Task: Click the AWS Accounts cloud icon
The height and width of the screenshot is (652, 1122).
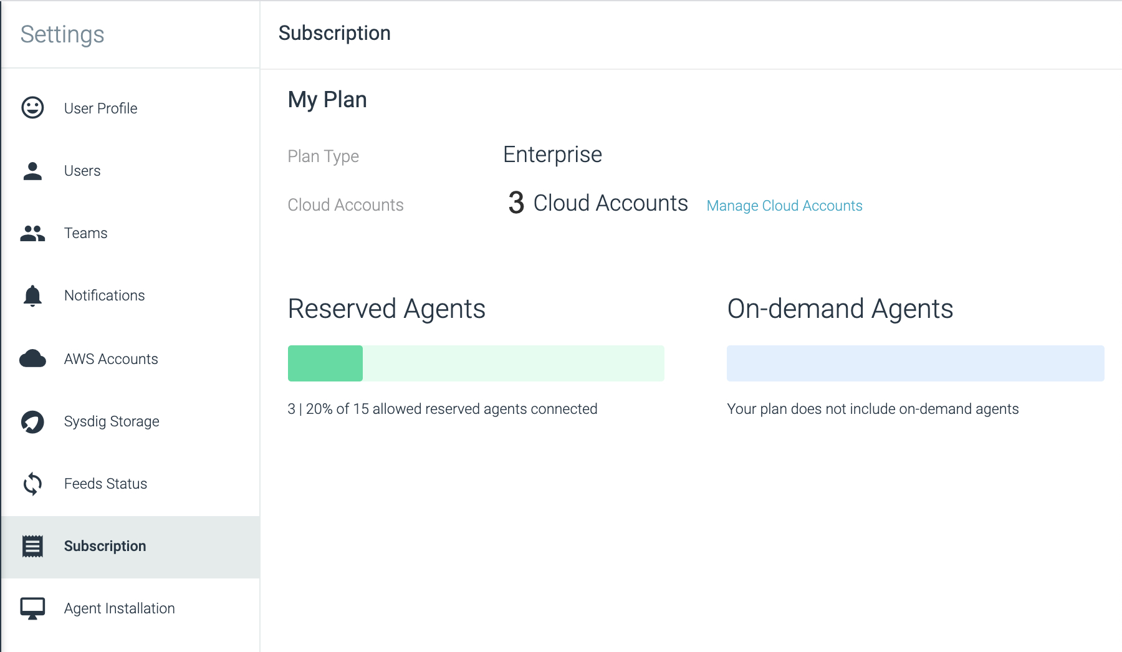Action: pos(32,358)
